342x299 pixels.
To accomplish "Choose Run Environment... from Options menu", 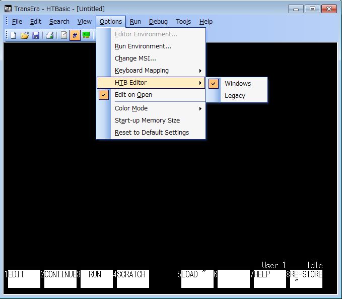I will [151, 46].
